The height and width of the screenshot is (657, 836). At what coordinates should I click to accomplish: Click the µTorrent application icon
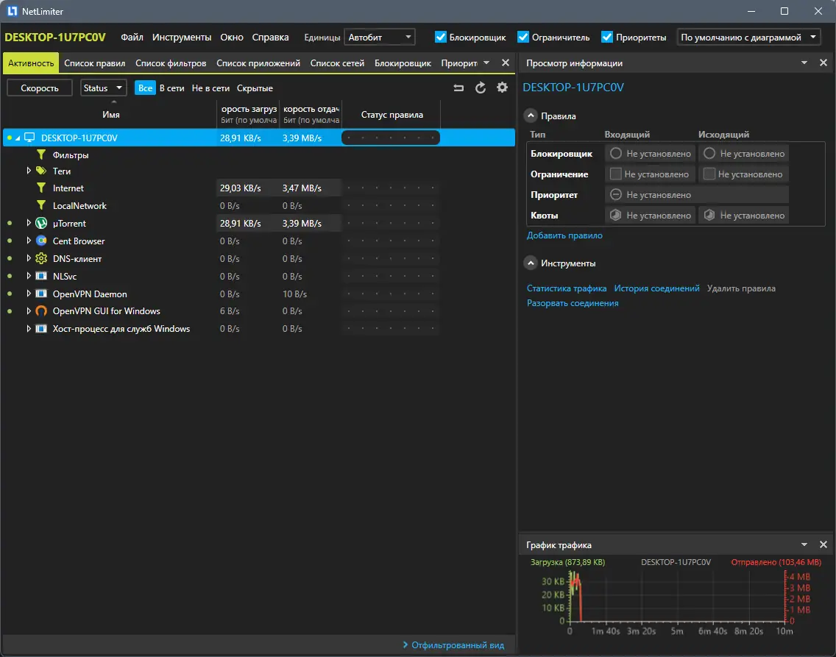pos(41,223)
